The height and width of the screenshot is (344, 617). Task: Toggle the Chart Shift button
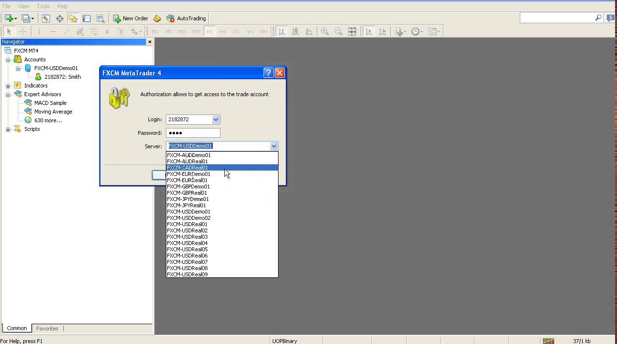(x=382, y=31)
